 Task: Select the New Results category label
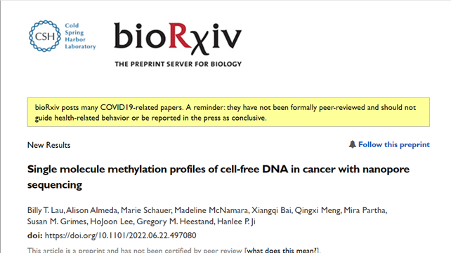pyautogui.click(x=49, y=145)
